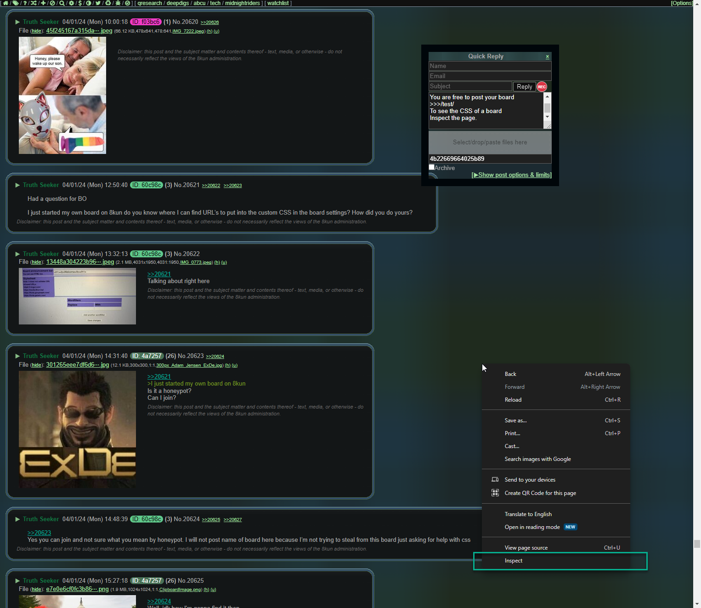
Task: Click the ban circle icon in top bar
Action: point(52,3)
